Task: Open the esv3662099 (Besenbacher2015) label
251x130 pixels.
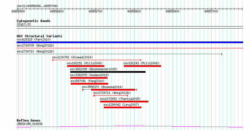Action: (94, 69)
